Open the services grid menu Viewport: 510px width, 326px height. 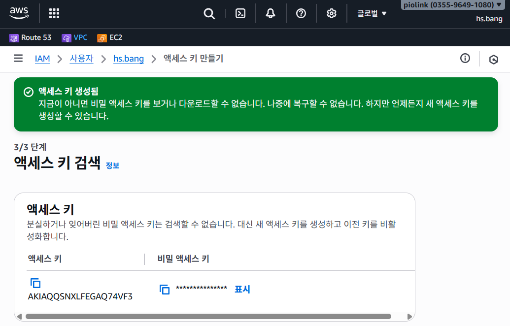[54, 13]
